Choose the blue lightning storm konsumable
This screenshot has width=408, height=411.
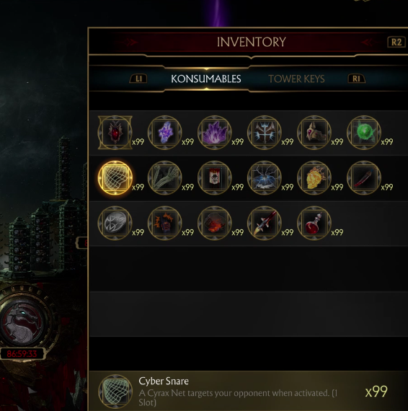click(x=265, y=177)
